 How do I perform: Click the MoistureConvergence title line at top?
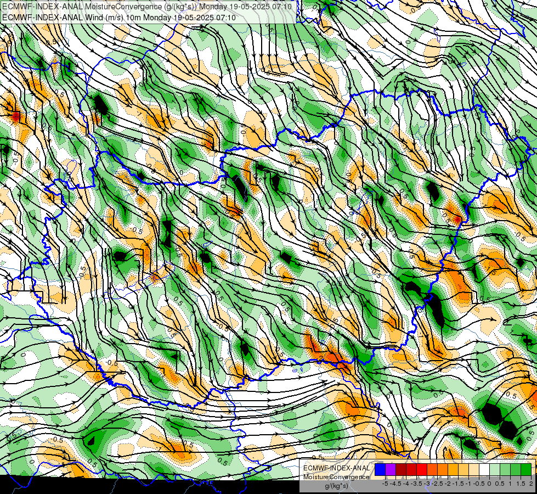pyautogui.click(x=146, y=7)
